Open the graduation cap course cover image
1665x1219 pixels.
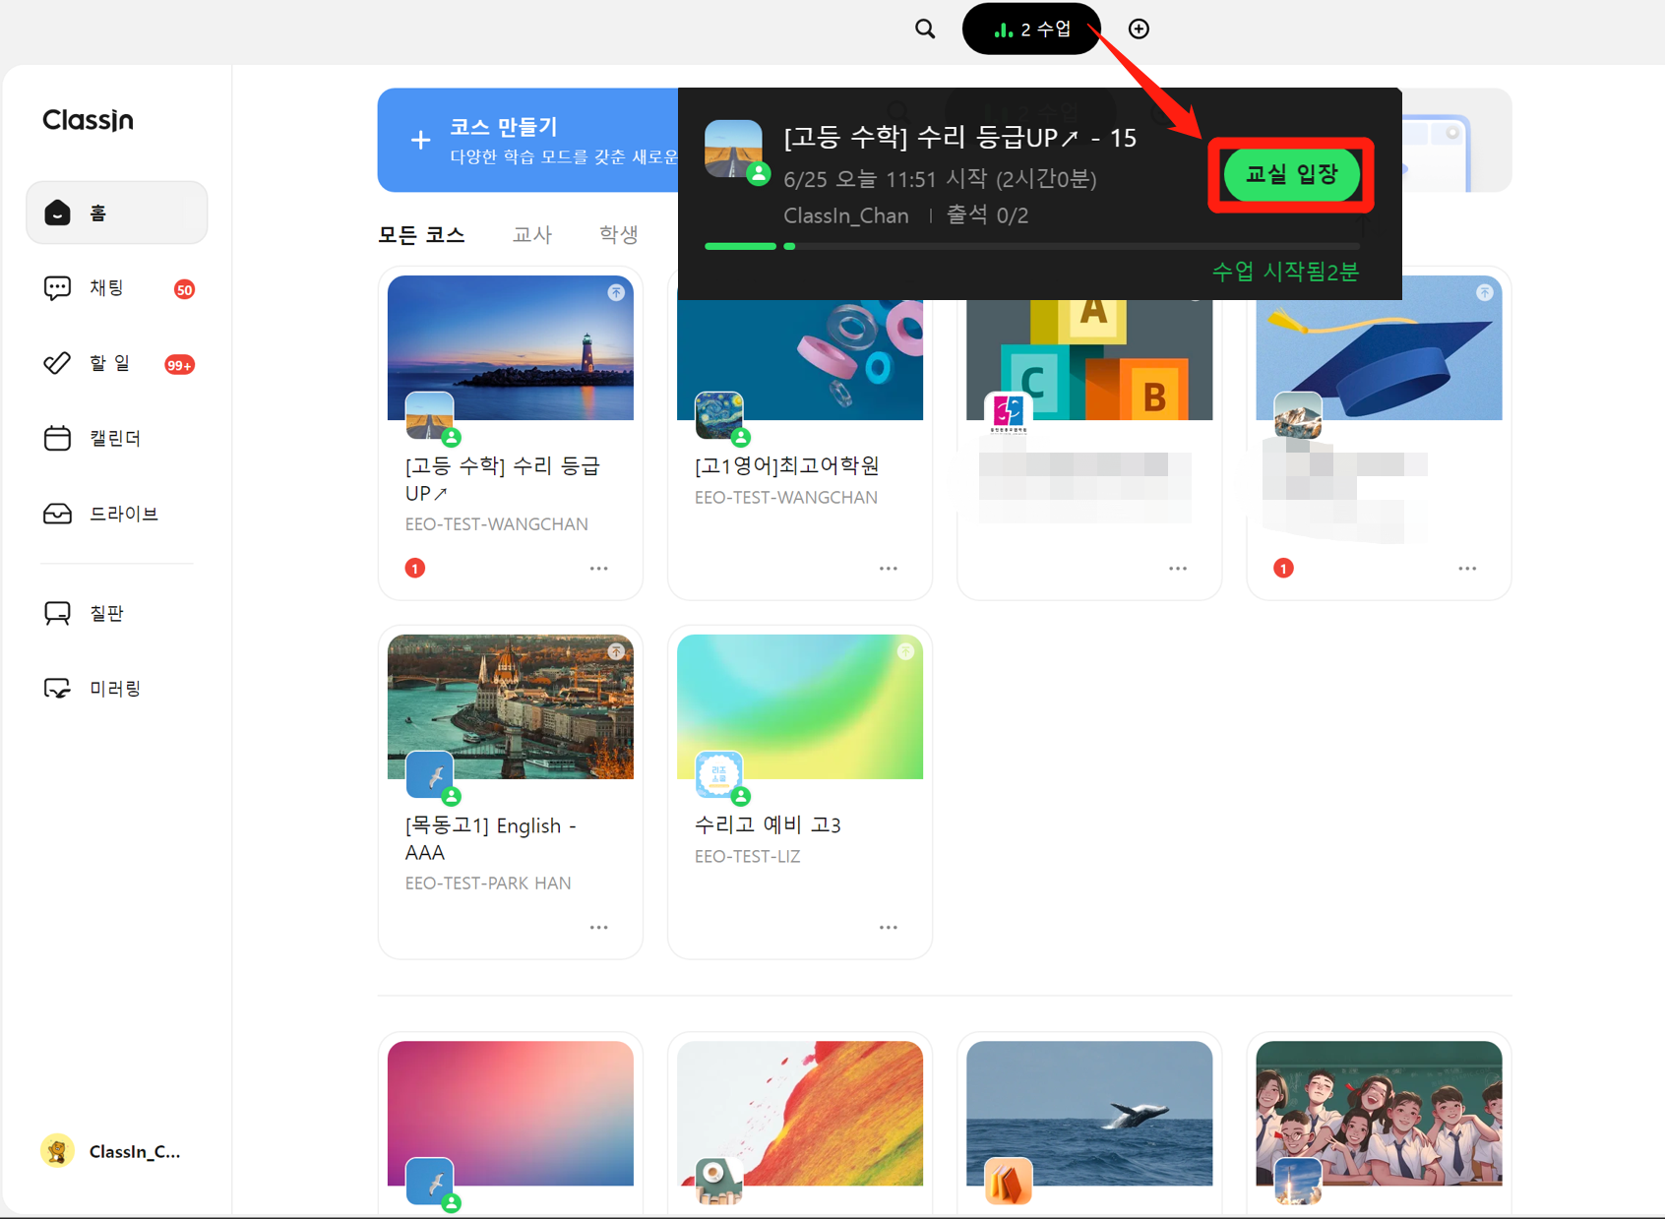1379,347
